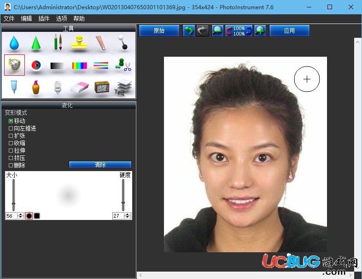Image resolution: width=362 pixels, height=279 pixels.
Task: Select the figure with scissors cutout tool
Action: point(123,65)
